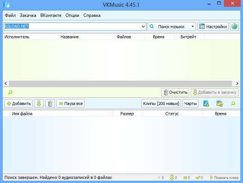Pause all downloads with Пауза все
243x183 pixels.
70,103
